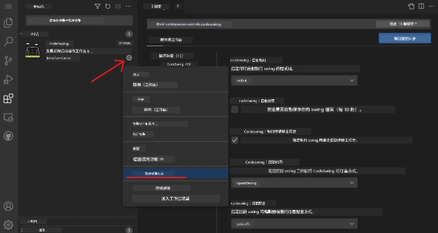Click the blue sync settings button

click(x=405, y=39)
